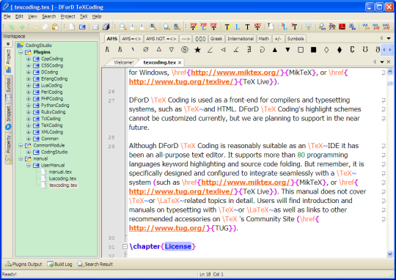Click the dvi-to-ps conversion icon

(365, 26)
